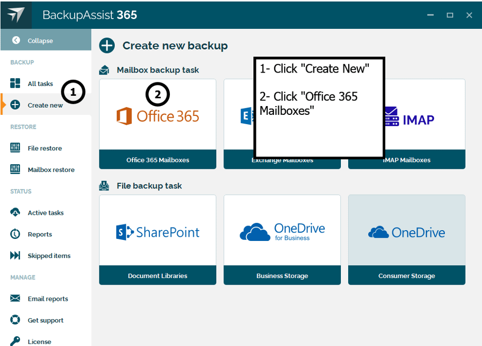This screenshot has height=346, width=482.
Task: Click the Skipped items fast-forward icon
Action: [15, 255]
